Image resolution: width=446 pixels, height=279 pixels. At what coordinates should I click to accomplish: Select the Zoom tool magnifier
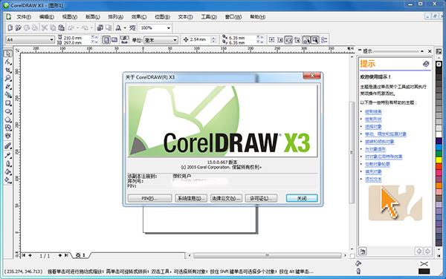pyautogui.click(x=8, y=79)
